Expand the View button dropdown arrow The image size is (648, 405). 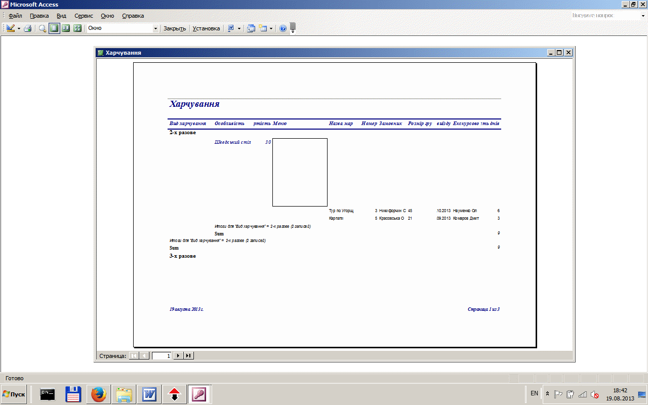tap(19, 28)
